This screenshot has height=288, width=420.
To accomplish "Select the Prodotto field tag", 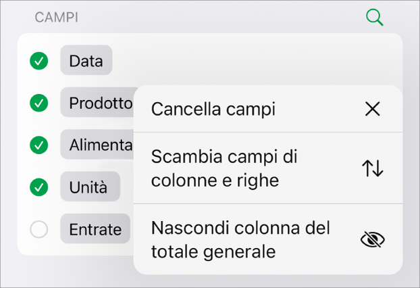I will point(99,103).
